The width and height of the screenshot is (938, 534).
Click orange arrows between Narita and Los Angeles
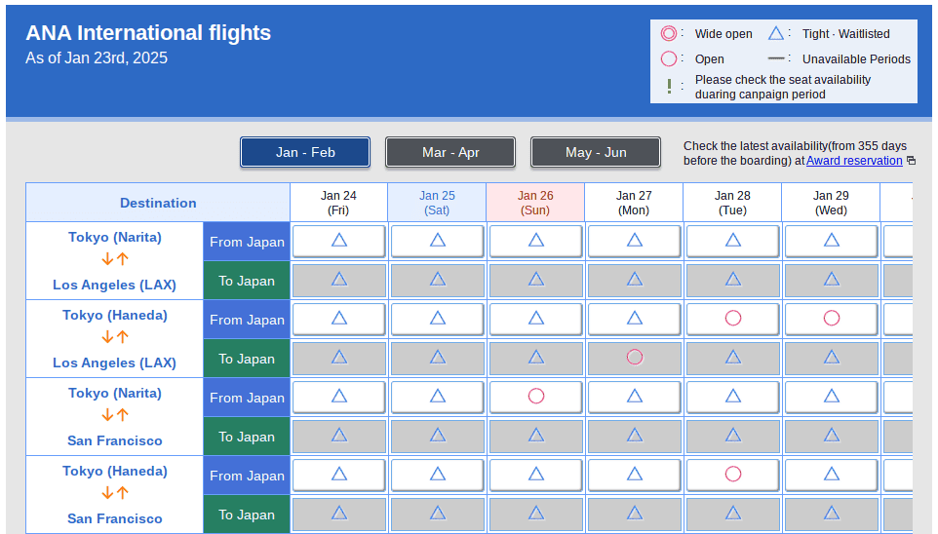pyautogui.click(x=115, y=259)
